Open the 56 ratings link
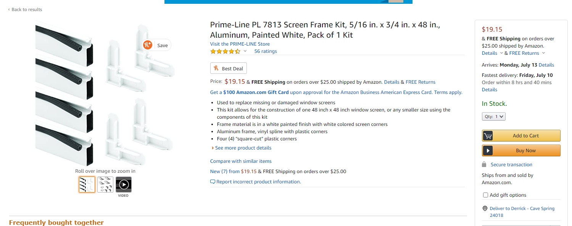This screenshot has width=572, height=226. (266, 51)
